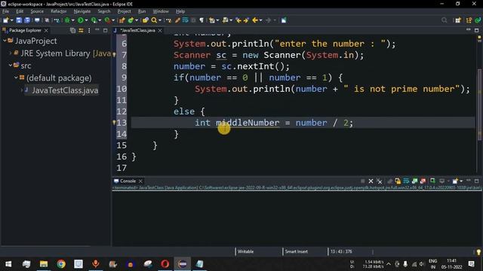Open the New file dropdown arrow
The height and width of the screenshot is (271, 483).
[12, 20]
